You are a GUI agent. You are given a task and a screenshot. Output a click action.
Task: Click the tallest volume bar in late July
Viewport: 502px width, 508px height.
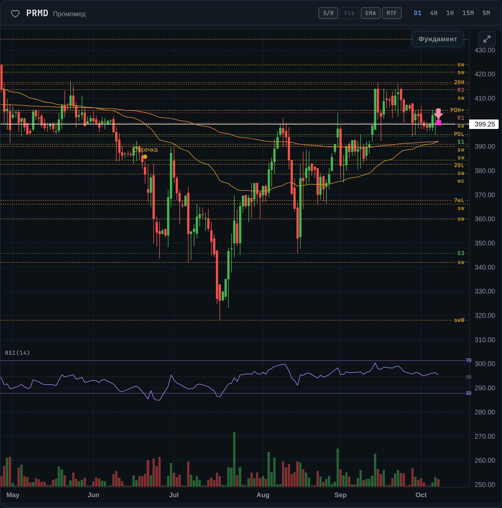(234, 459)
